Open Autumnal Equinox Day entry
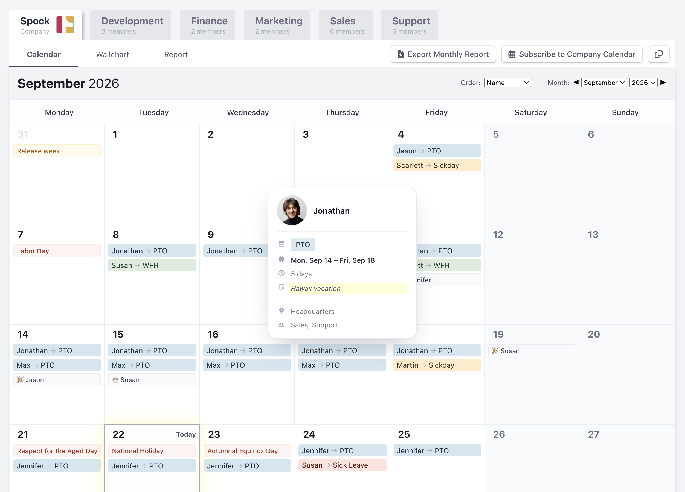This screenshot has width=685, height=492. [x=247, y=451]
